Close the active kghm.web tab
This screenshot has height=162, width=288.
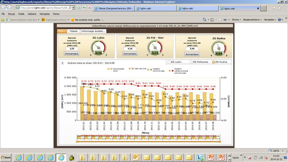click(258, 8)
